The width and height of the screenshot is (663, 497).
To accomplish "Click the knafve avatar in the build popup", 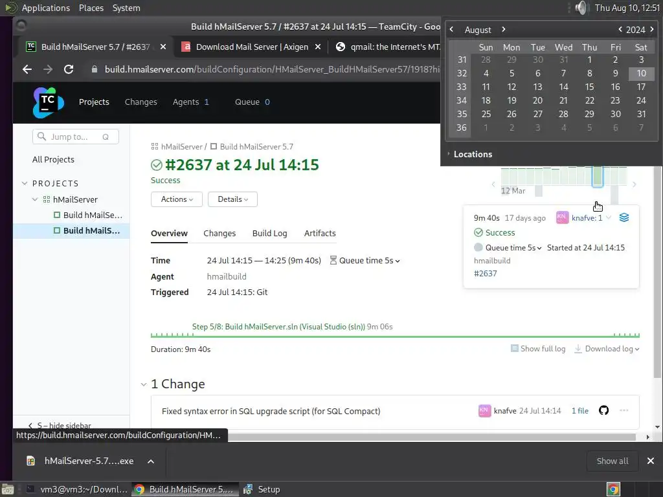I will [562, 217].
